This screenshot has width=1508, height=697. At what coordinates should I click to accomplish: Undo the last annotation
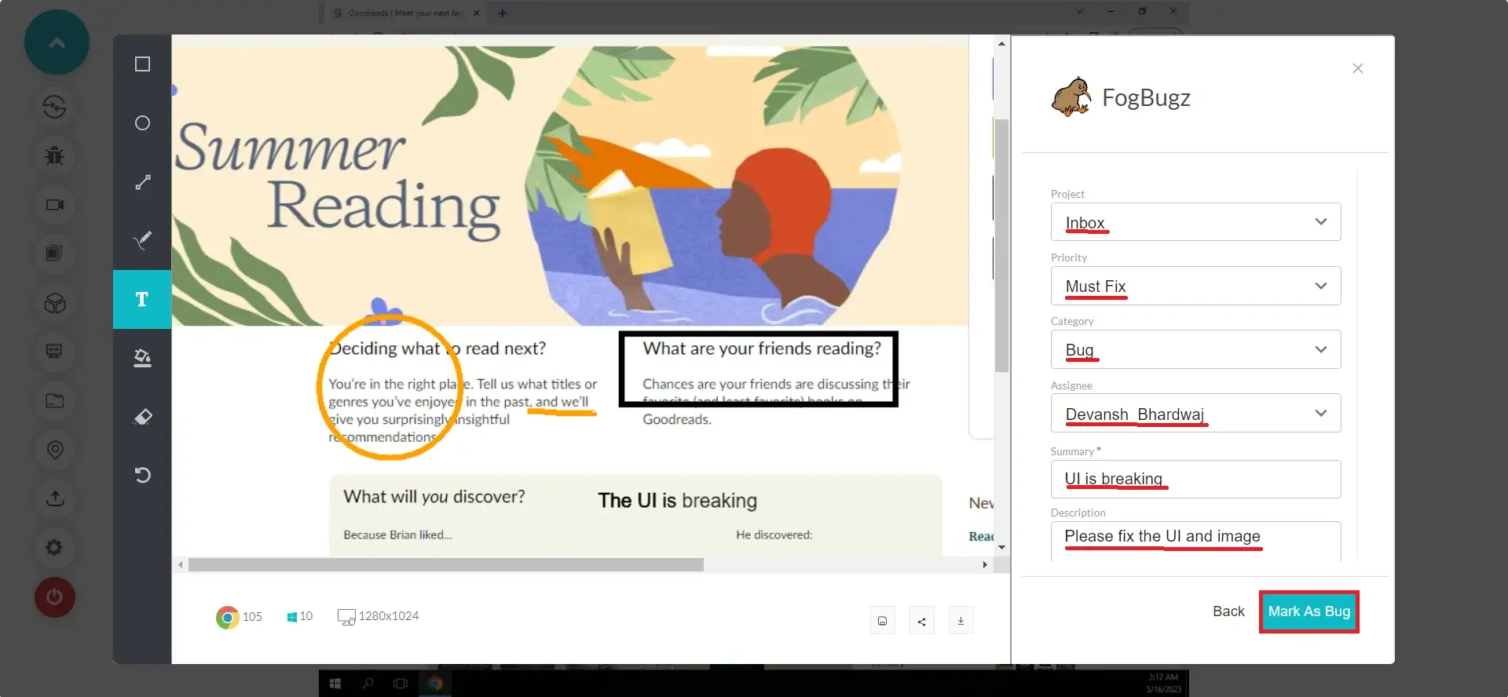tap(142, 475)
